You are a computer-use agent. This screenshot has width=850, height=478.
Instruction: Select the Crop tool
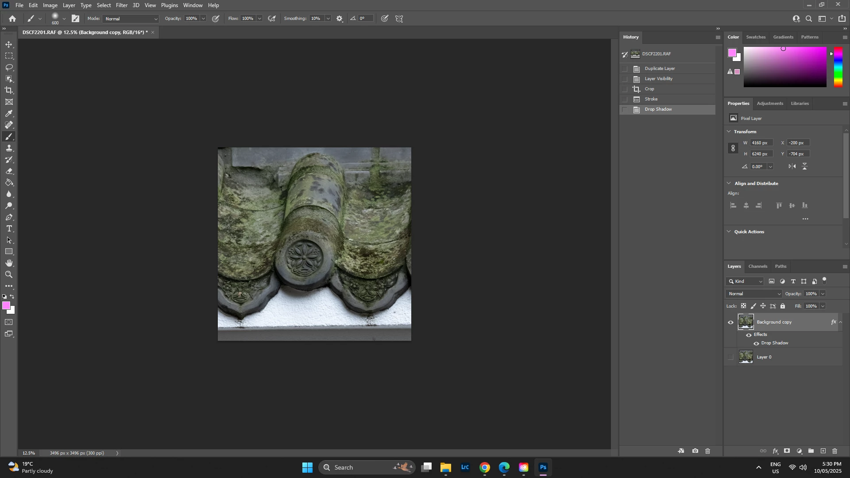[x=9, y=90]
